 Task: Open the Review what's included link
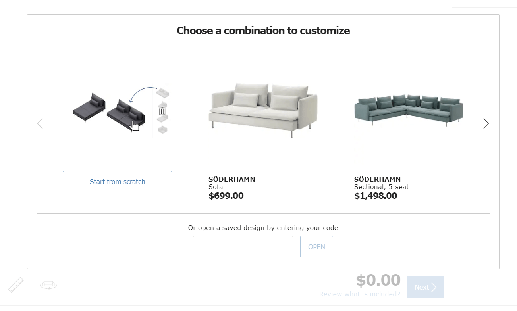point(359,294)
